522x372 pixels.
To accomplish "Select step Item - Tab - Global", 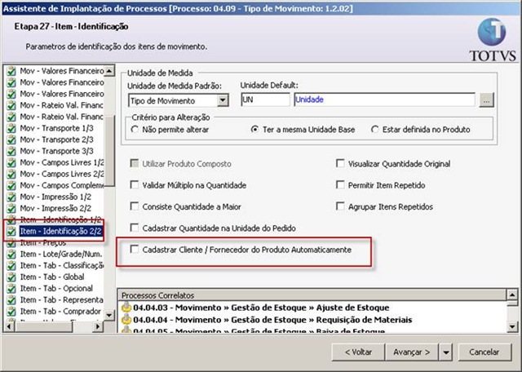I will [52, 277].
